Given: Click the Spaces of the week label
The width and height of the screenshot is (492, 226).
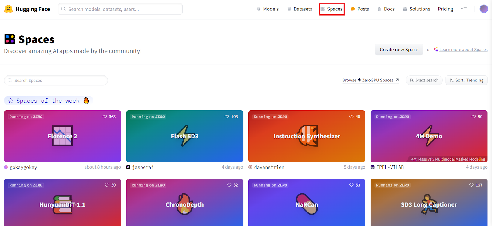Looking at the screenshot, I should pos(48,101).
